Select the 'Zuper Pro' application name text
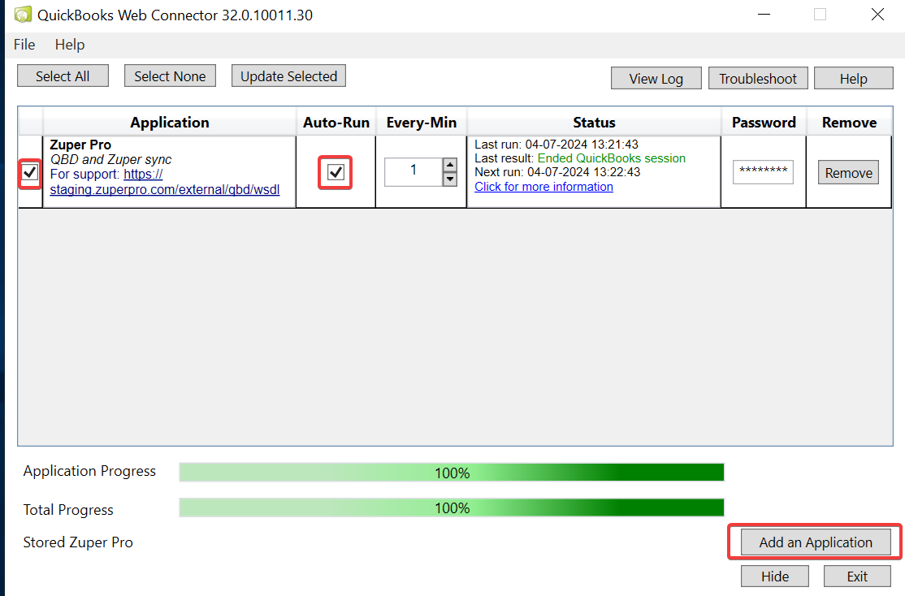The image size is (905, 596). click(80, 145)
